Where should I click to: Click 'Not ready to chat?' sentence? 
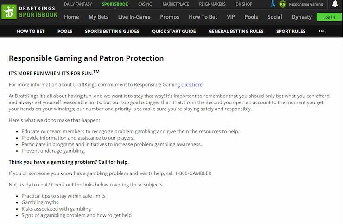coord(86,185)
